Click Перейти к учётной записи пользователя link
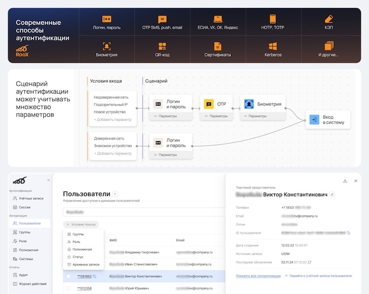The image size is (369, 294). pyautogui.click(x=318, y=276)
